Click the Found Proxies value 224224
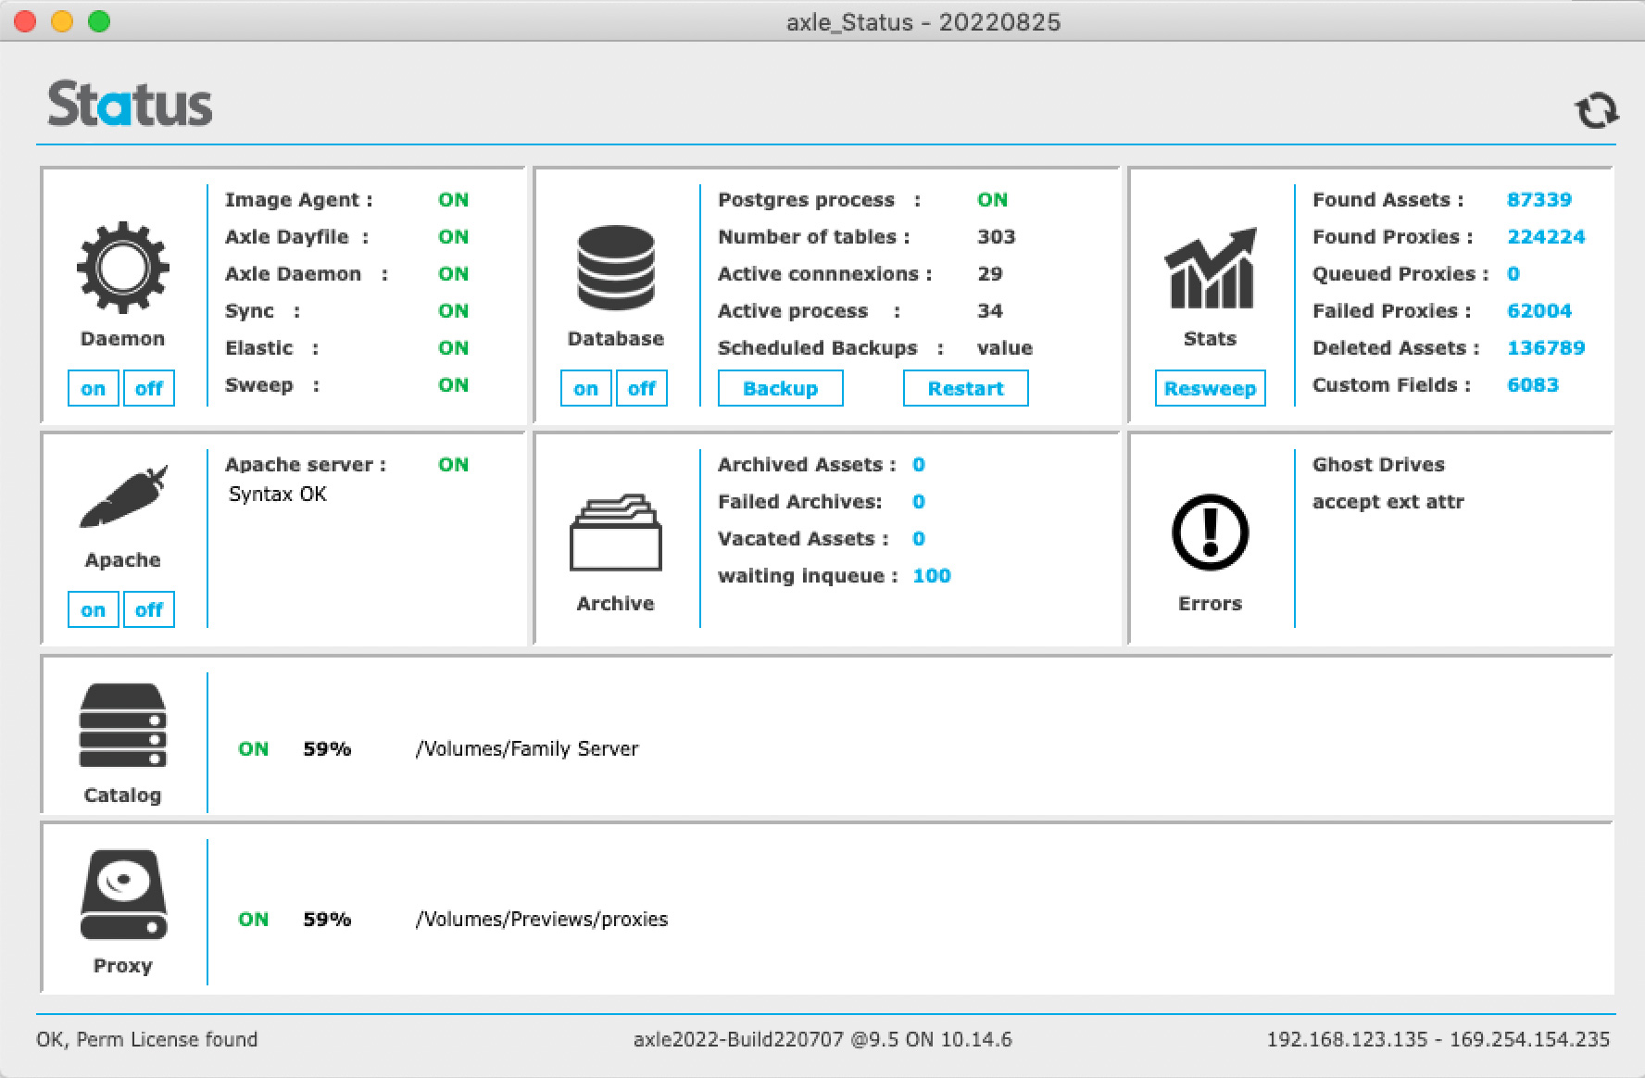 pyautogui.click(x=1546, y=236)
